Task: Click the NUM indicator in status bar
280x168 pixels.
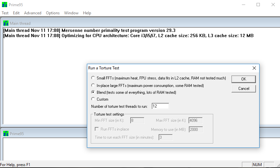Action: [257, 165]
